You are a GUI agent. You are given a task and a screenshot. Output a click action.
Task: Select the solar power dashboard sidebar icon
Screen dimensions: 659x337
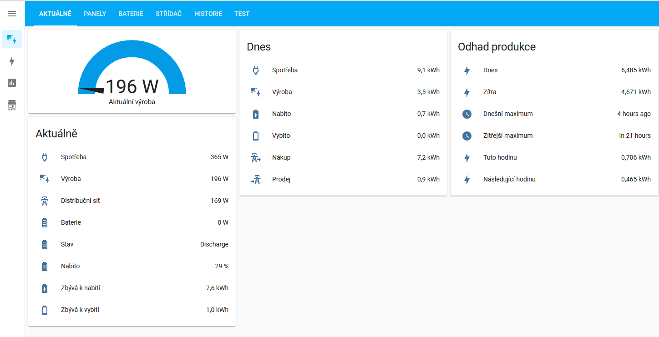[12, 40]
